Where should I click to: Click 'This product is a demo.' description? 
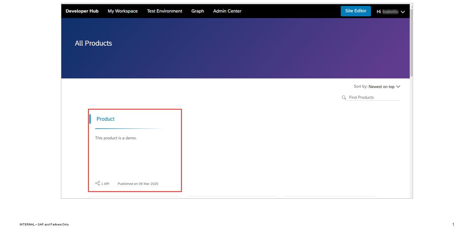tap(116, 138)
